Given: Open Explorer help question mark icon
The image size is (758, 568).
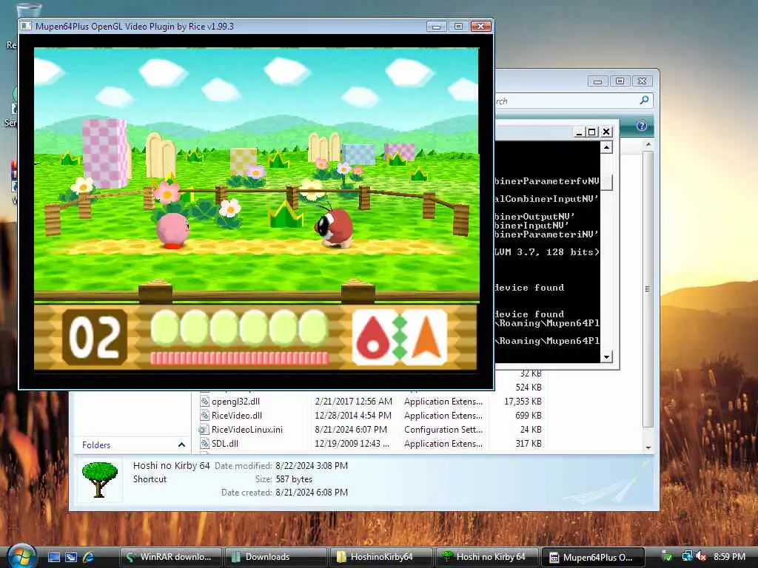Looking at the screenshot, I should pos(642,126).
